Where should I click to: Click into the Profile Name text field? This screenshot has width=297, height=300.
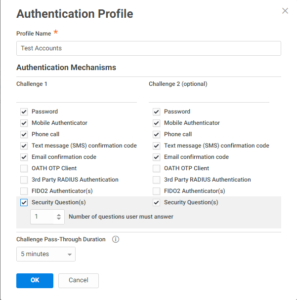tap(148, 48)
